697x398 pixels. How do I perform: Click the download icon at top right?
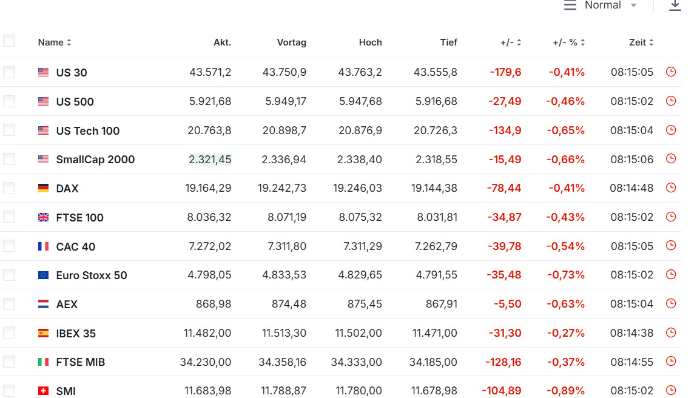675,5
